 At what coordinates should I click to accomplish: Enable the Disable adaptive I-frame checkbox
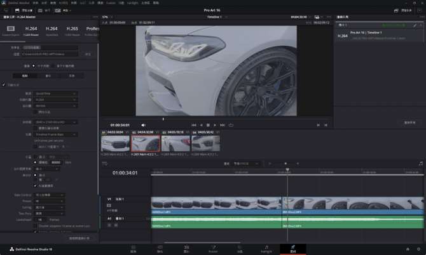36,225
